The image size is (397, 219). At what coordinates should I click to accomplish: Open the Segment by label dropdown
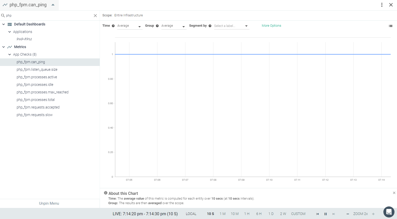point(232,26)
